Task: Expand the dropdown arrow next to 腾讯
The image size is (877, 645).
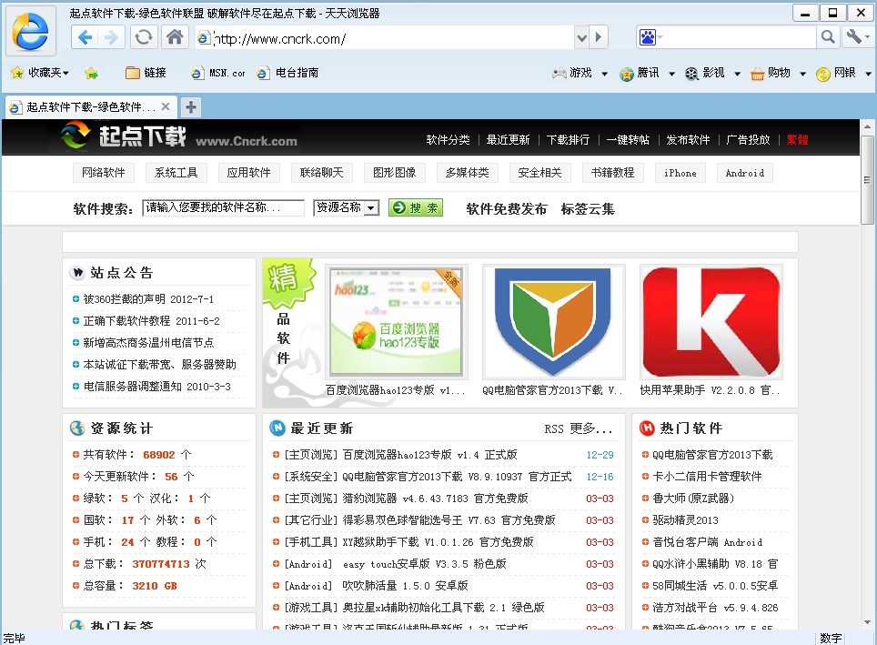Action: coord(671,74)
